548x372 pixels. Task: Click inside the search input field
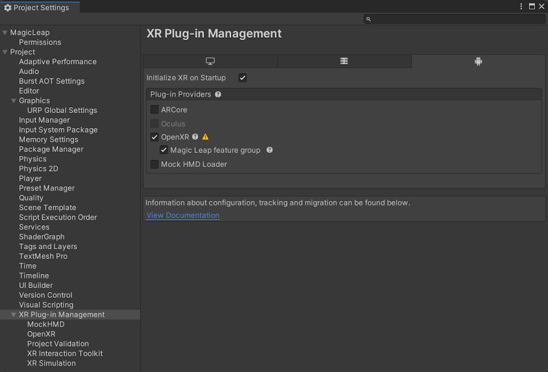441,19
